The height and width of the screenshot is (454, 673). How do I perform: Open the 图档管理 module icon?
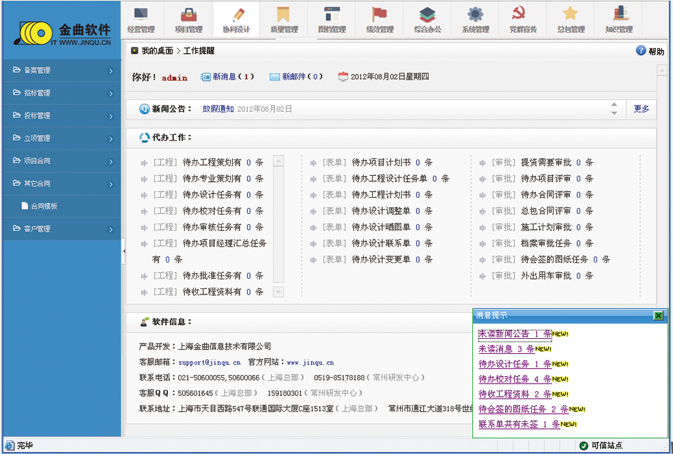point(332,15)
